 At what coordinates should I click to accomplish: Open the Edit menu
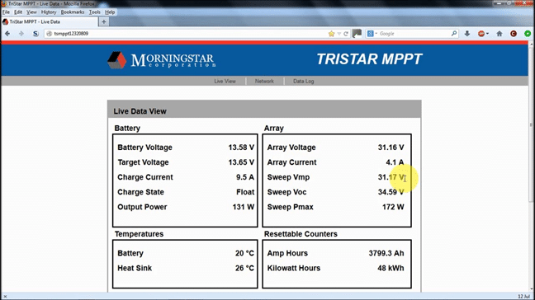18,12
